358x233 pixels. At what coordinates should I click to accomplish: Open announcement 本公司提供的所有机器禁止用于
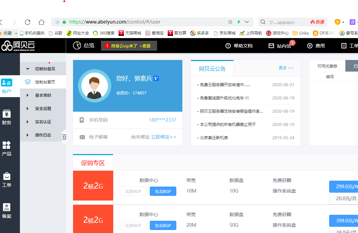(227, 124)
